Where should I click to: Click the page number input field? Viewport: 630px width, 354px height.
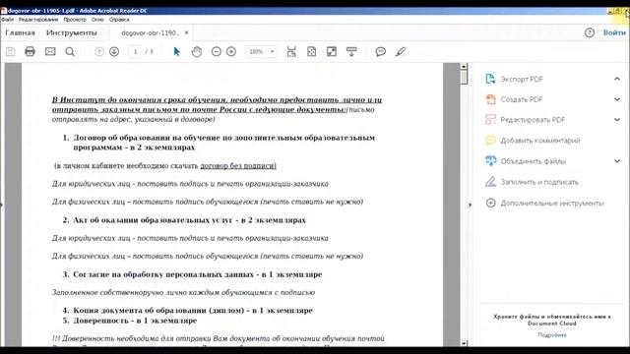(x=136, y=51)
